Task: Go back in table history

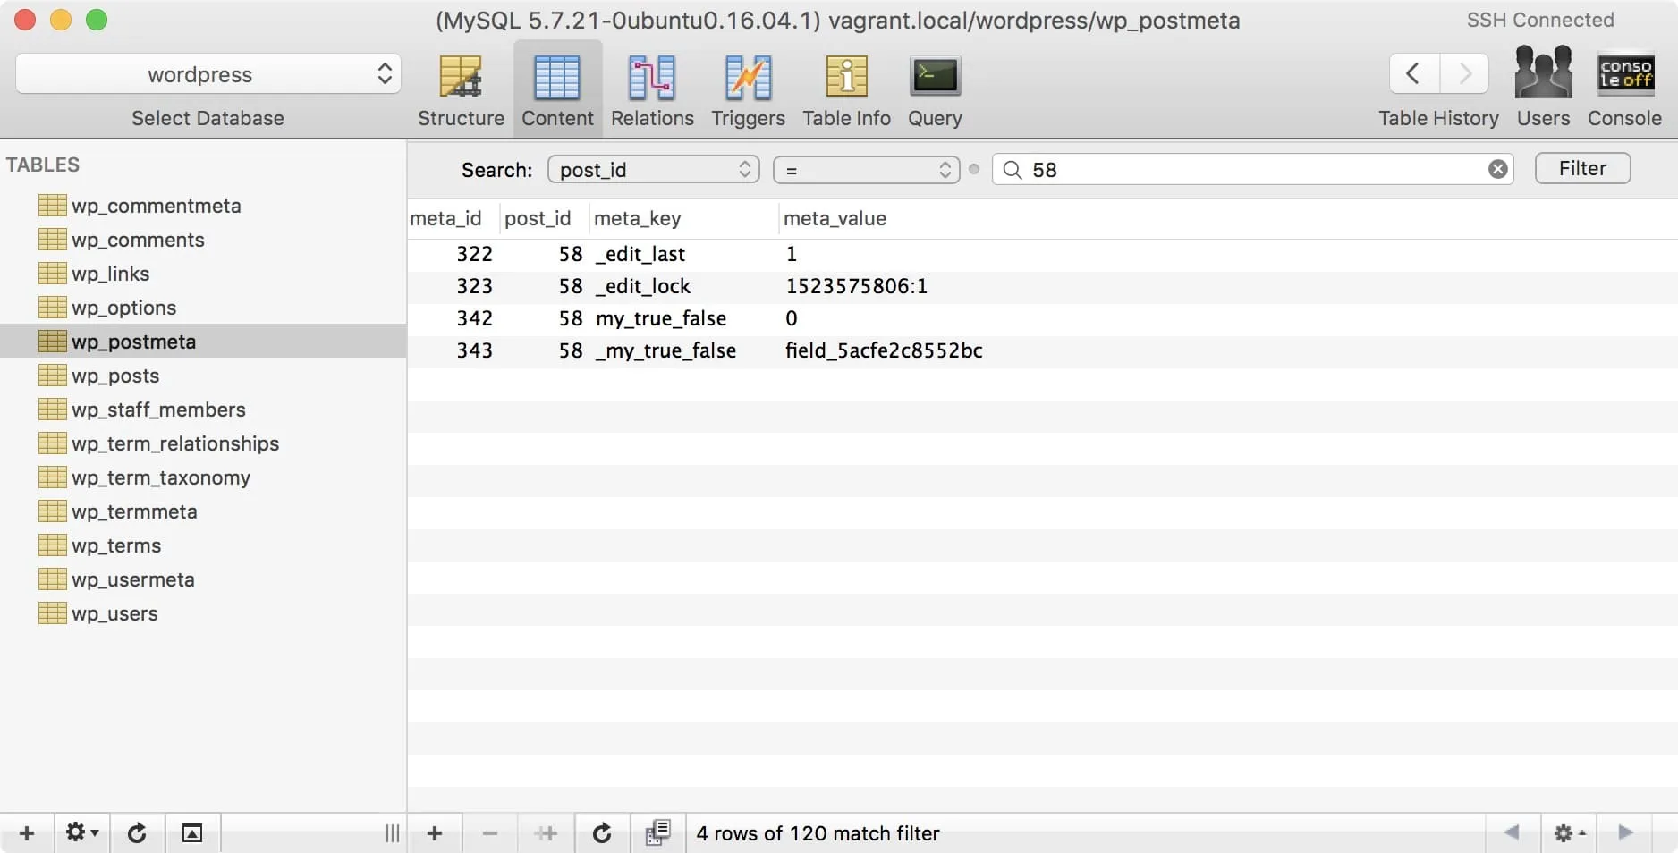Action: point(1413,73)
